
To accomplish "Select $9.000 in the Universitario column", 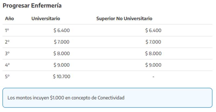I will [x=62, y=65].
